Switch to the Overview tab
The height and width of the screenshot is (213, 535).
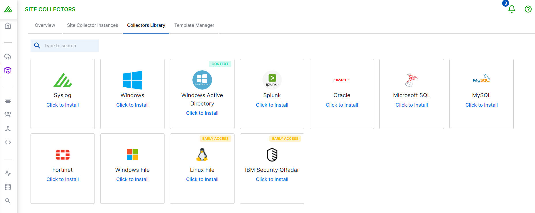(45, 25)
